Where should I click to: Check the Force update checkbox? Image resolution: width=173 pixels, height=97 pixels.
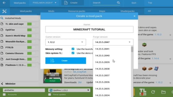coord(49,95)
